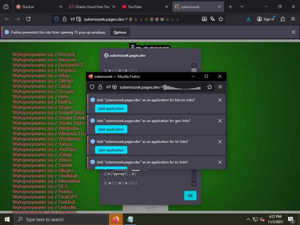Open the Notepad-like app in taskbar

click(x=130, y=219)
